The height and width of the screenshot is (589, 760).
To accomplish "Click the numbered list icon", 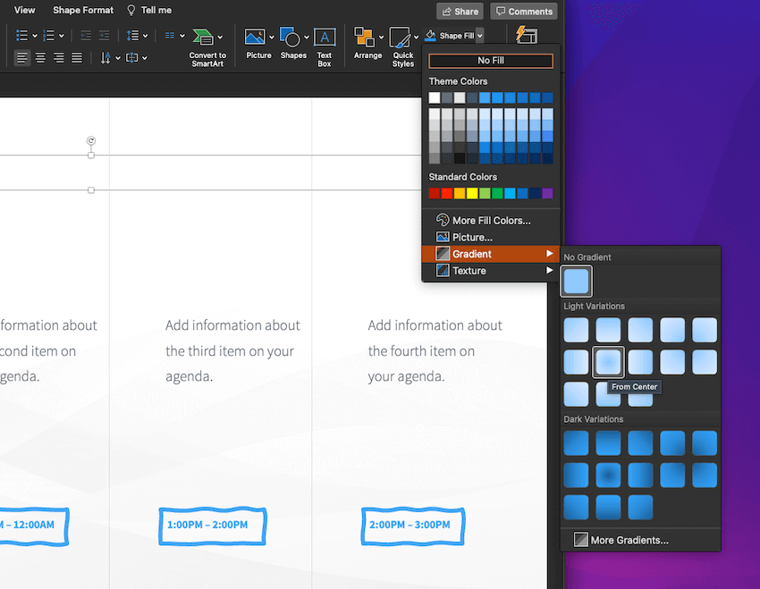I will 49,36.
